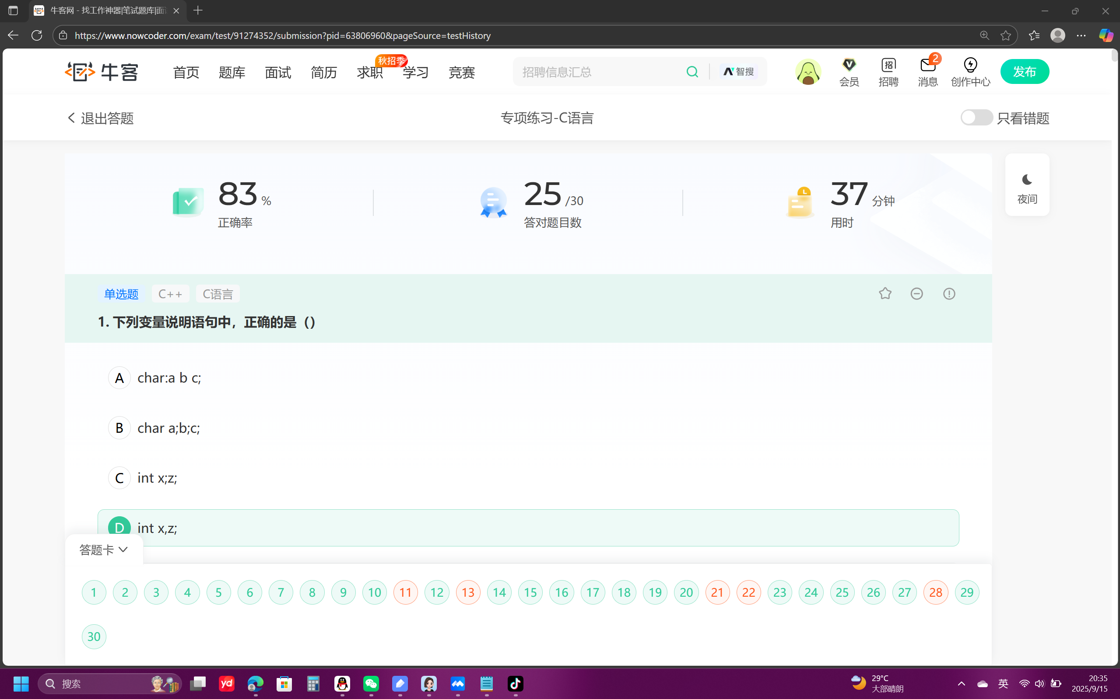Click the taskbar 搜索 search box
This screenshot has width=1120, height=699.
[x=110, y=683]
